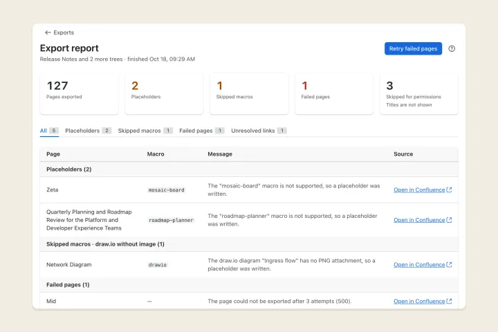Click the Source column header

coord(403,154)
